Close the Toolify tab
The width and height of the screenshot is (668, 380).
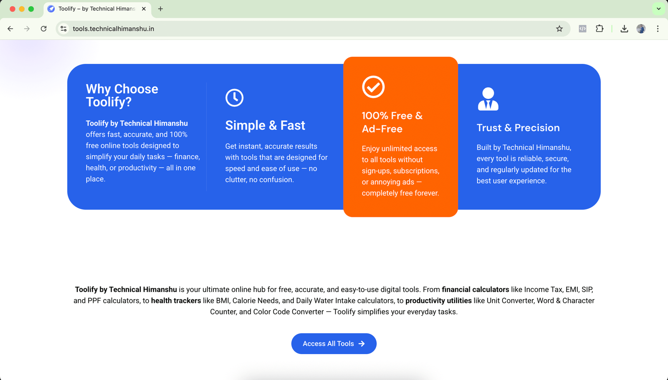tap(144, 9)
